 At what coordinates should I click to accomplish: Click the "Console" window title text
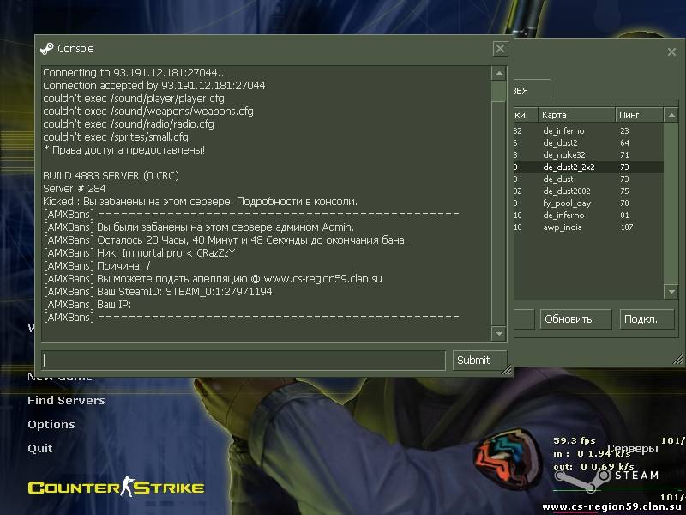point(75,49)
